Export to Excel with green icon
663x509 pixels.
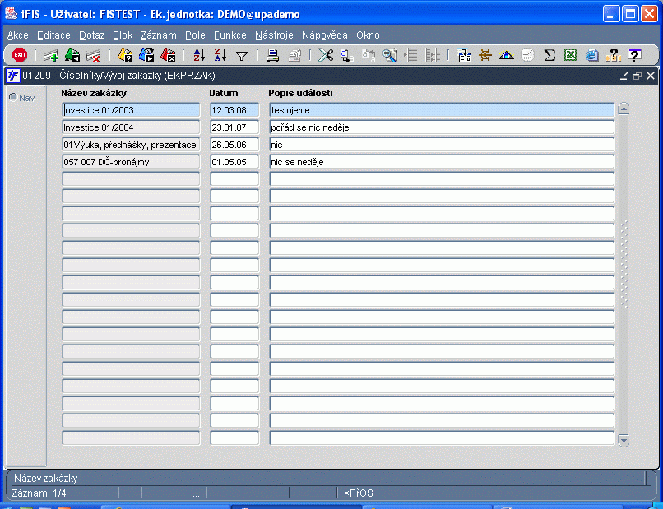570,55
